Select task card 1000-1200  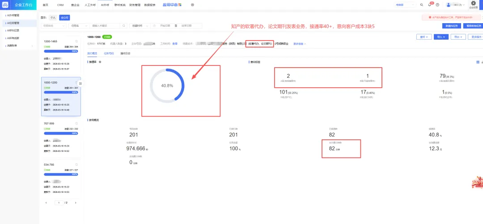pos(61,96)
